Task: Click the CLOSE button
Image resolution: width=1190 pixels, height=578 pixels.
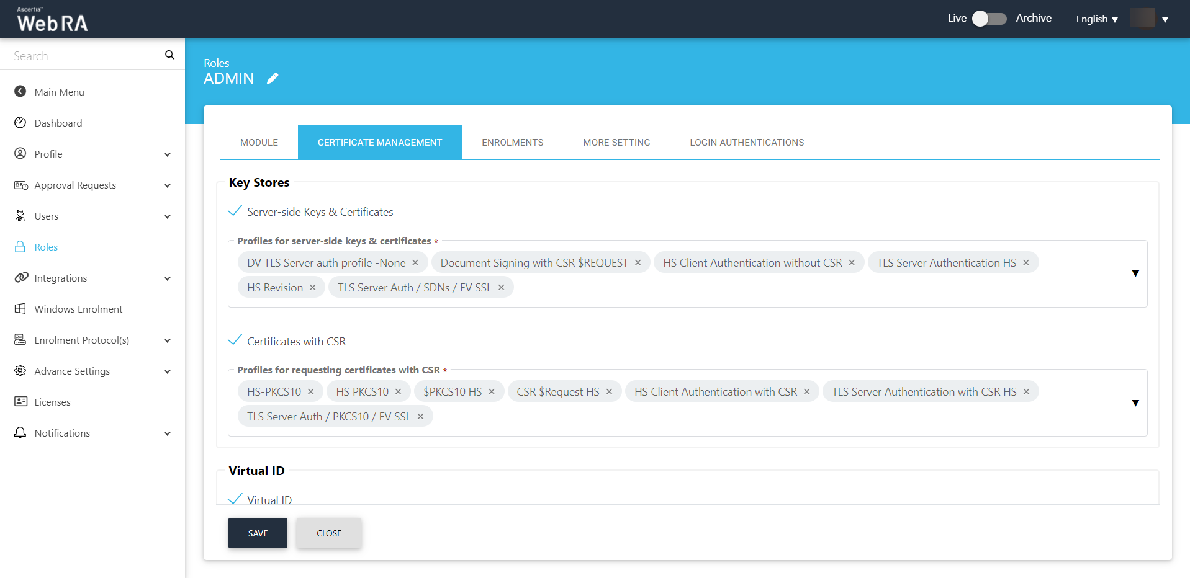Action: tap(328, 533)
